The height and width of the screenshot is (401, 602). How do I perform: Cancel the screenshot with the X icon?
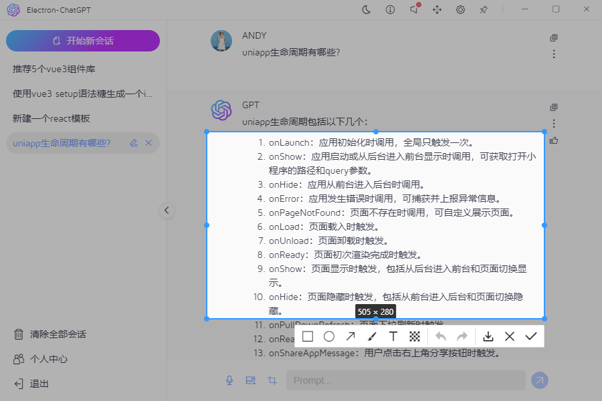coord(510,336)
